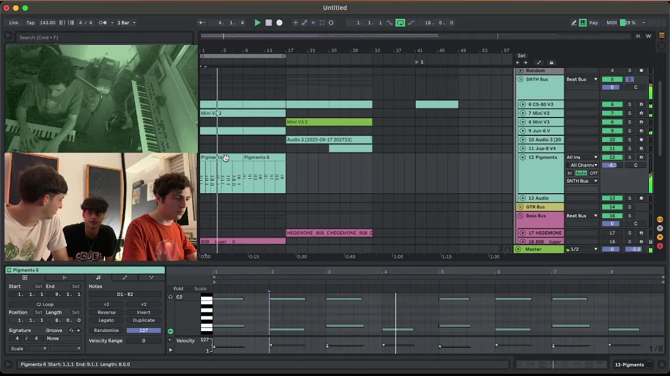This screenshot has width=670, height=376.
Task: Click the tempo field showing 143.00
Action: 48,22
